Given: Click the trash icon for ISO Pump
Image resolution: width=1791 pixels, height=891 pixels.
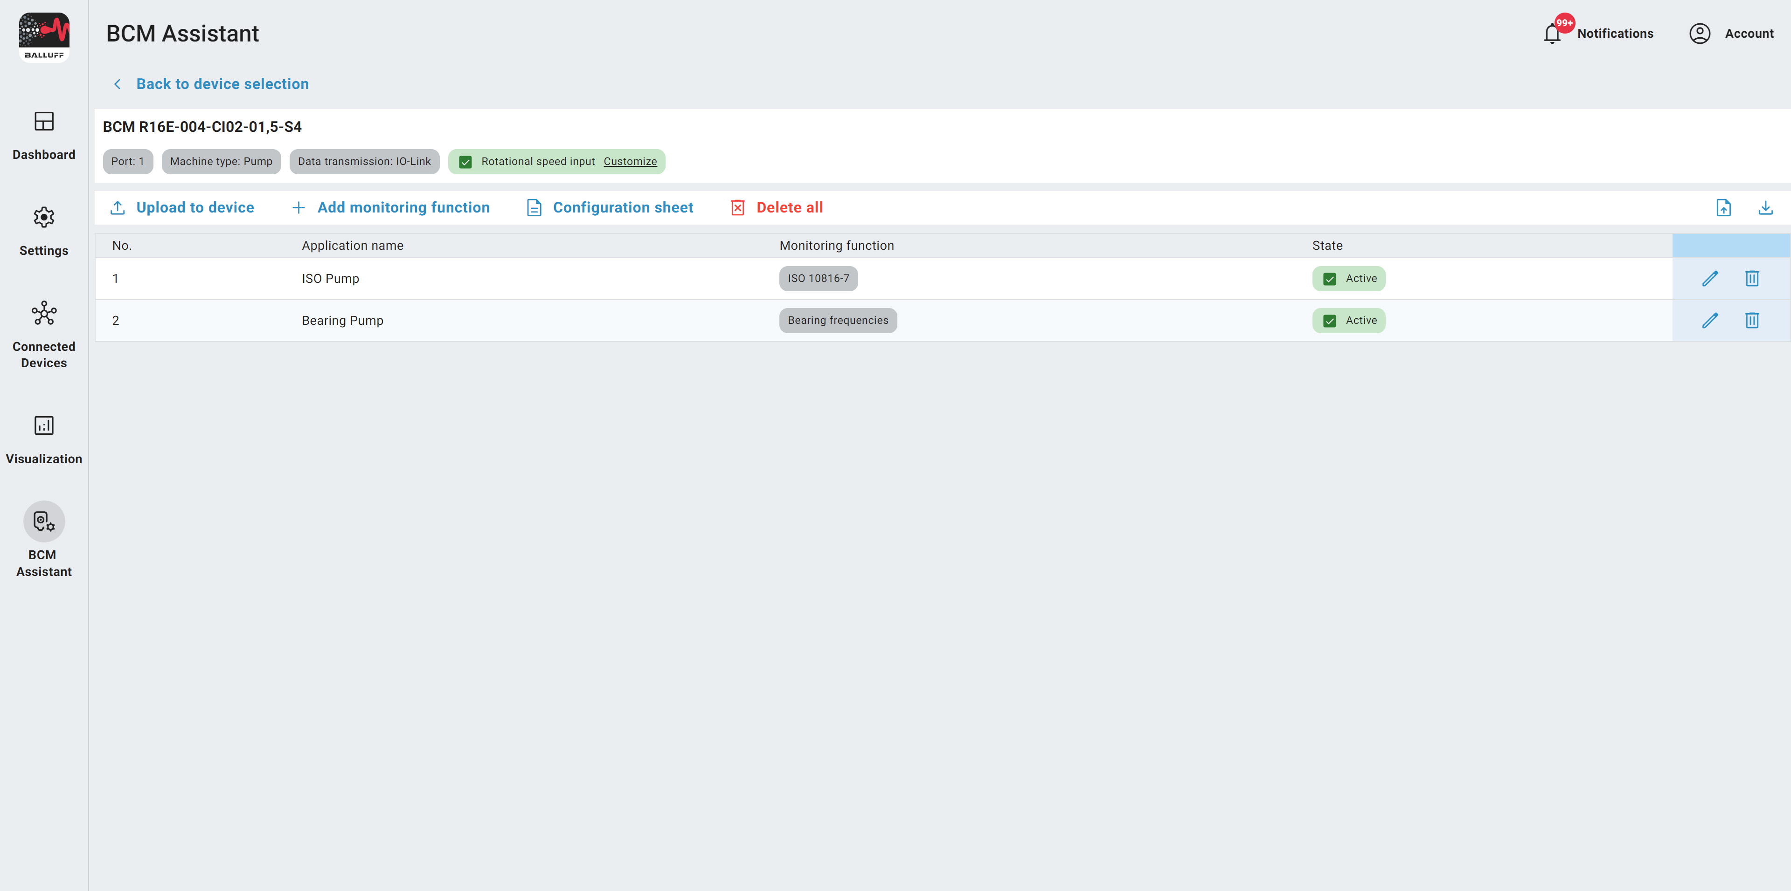Looking at the screenshot, I should pos(1751,279).
